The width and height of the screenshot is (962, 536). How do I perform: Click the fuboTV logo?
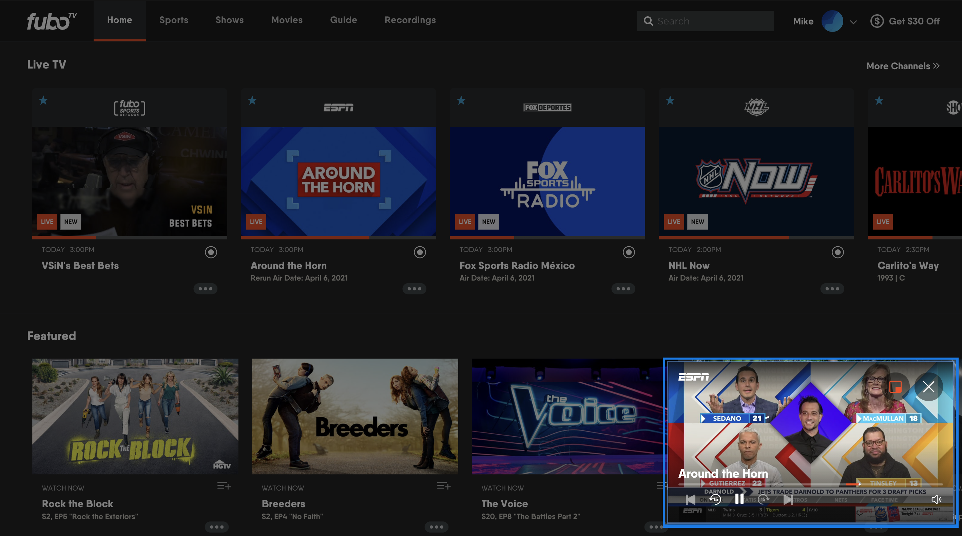pos(52,21)
